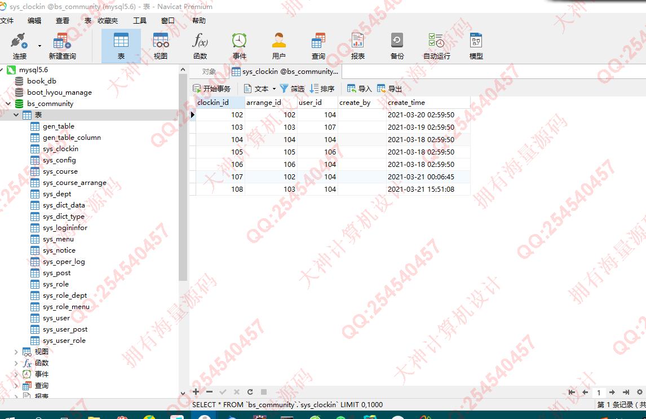Open the Automation (自动运行) toolbar icon

coord(437,46)
